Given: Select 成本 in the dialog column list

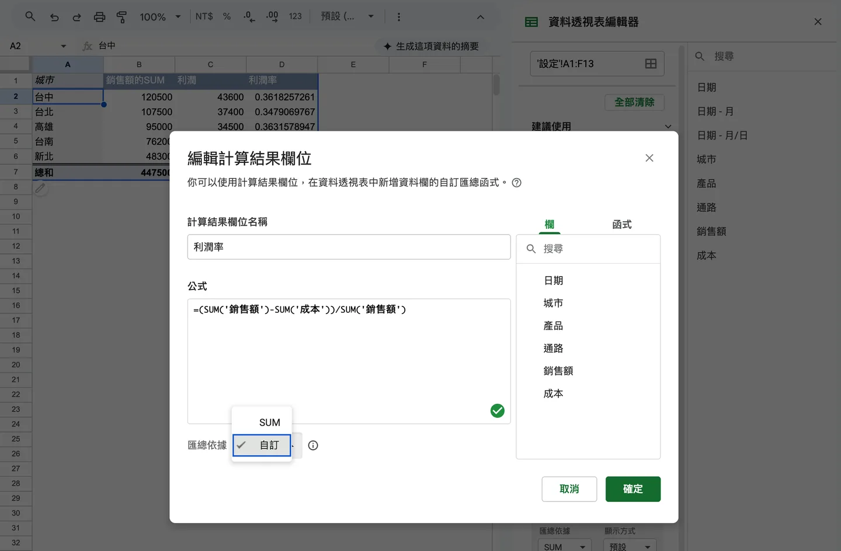Looking at the screenshot, I should [553, 394].
